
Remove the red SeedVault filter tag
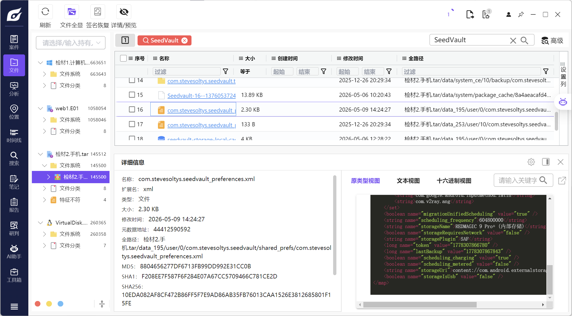pos(185,41)
